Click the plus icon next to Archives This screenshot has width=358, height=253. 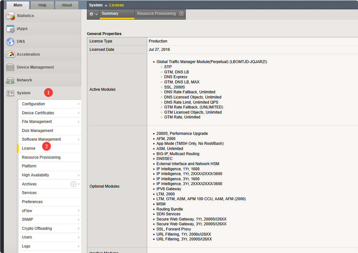click(73, 184)
